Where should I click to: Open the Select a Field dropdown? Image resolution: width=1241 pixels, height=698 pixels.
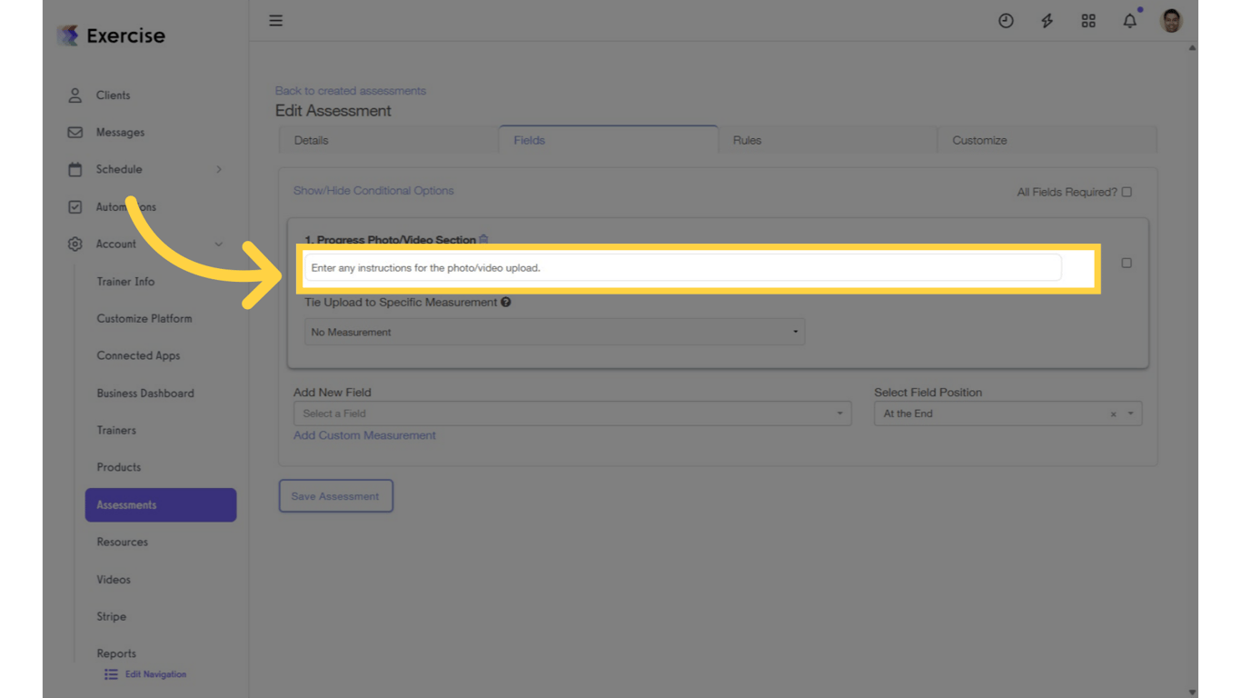[x=572, y=414]
